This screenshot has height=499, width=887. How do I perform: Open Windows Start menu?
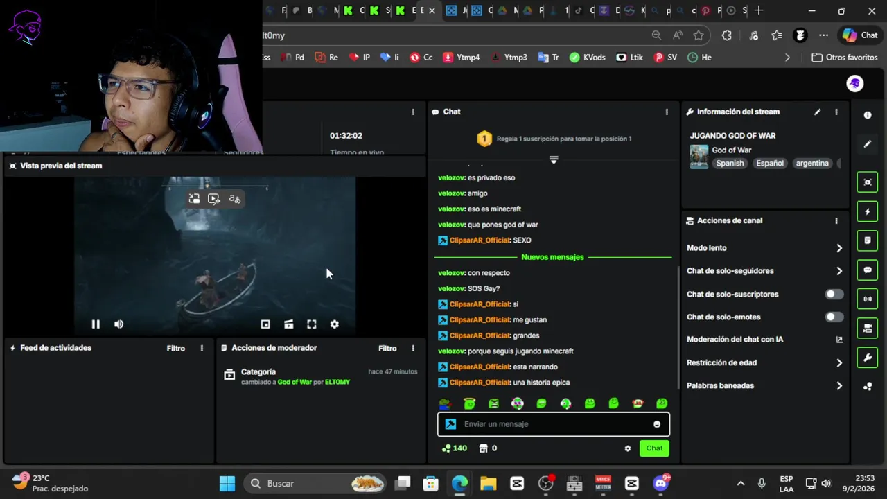(227, 483)
